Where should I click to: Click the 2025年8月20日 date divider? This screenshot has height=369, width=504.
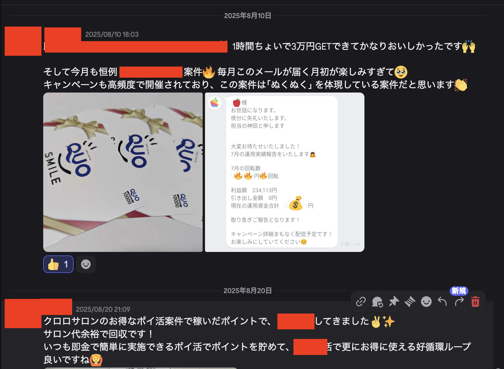point(248,291)
